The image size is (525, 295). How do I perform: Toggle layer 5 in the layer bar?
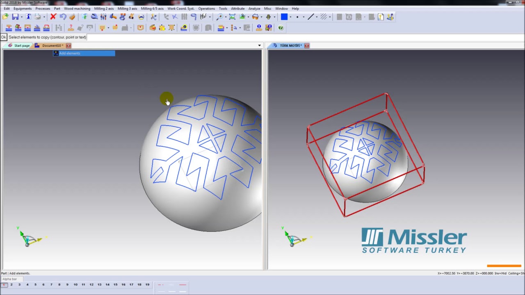35,285
